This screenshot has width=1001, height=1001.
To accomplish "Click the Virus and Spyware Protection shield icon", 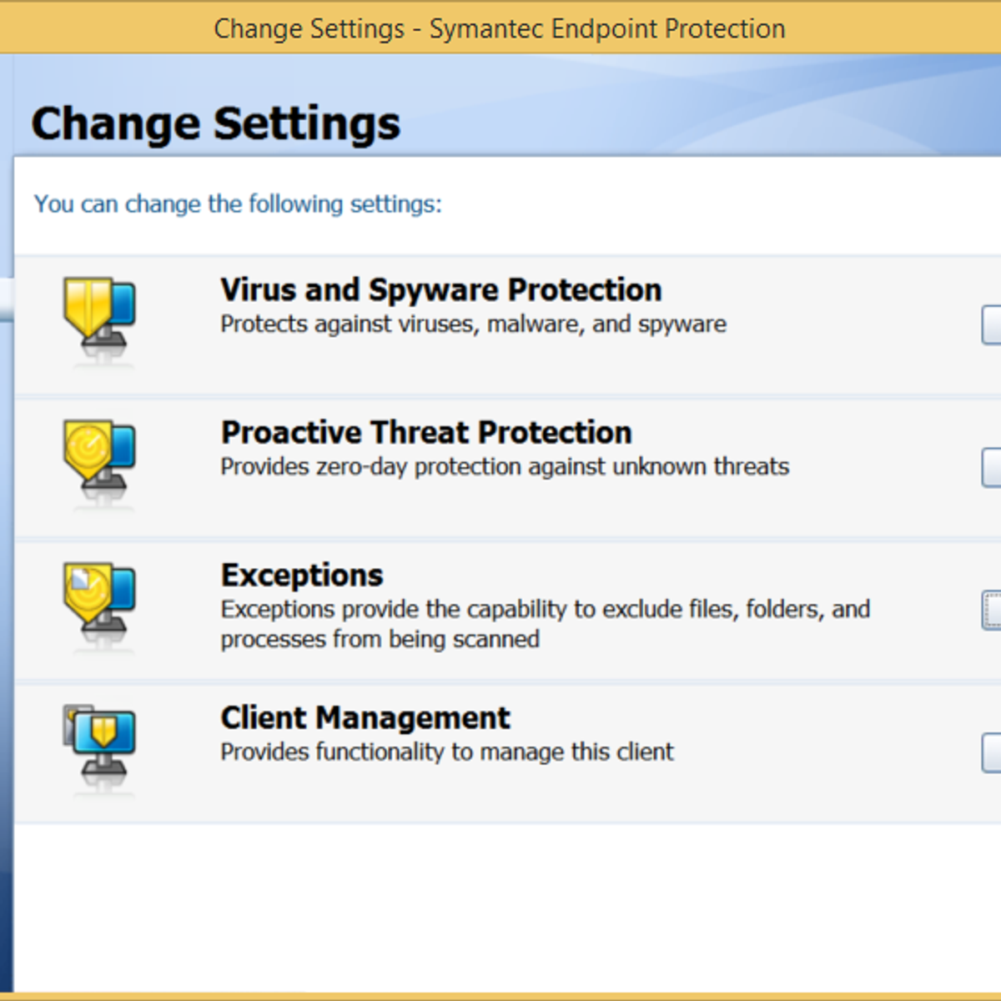I will 99,314.
